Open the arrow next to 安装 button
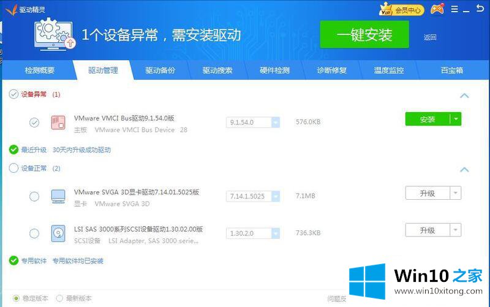This screenshot has height=307, width=490. pyautogui.click(x=456, y=119)
